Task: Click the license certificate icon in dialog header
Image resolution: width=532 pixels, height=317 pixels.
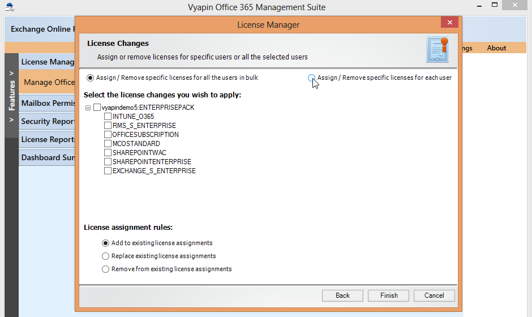Action: pos(437,50)
